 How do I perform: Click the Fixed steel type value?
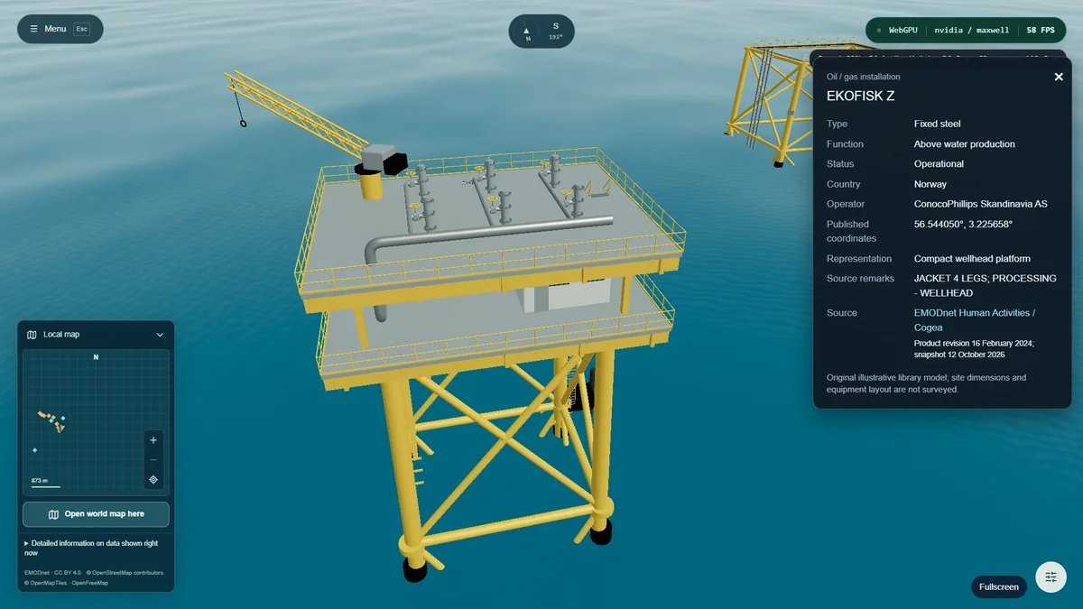coord(938,124)
